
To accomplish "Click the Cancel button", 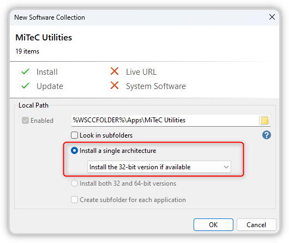I will point(256,225).
